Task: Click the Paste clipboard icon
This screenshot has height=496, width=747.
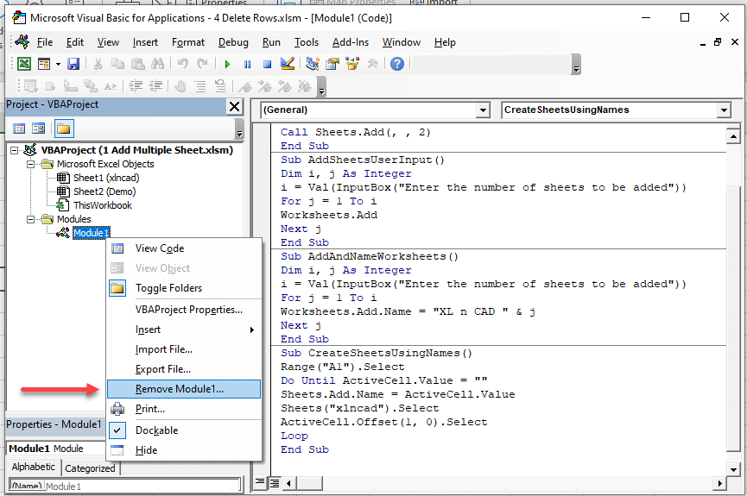Action: (x=137, y=64)
